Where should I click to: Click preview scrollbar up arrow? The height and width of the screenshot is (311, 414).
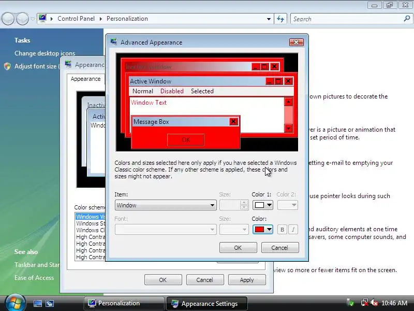288,102
